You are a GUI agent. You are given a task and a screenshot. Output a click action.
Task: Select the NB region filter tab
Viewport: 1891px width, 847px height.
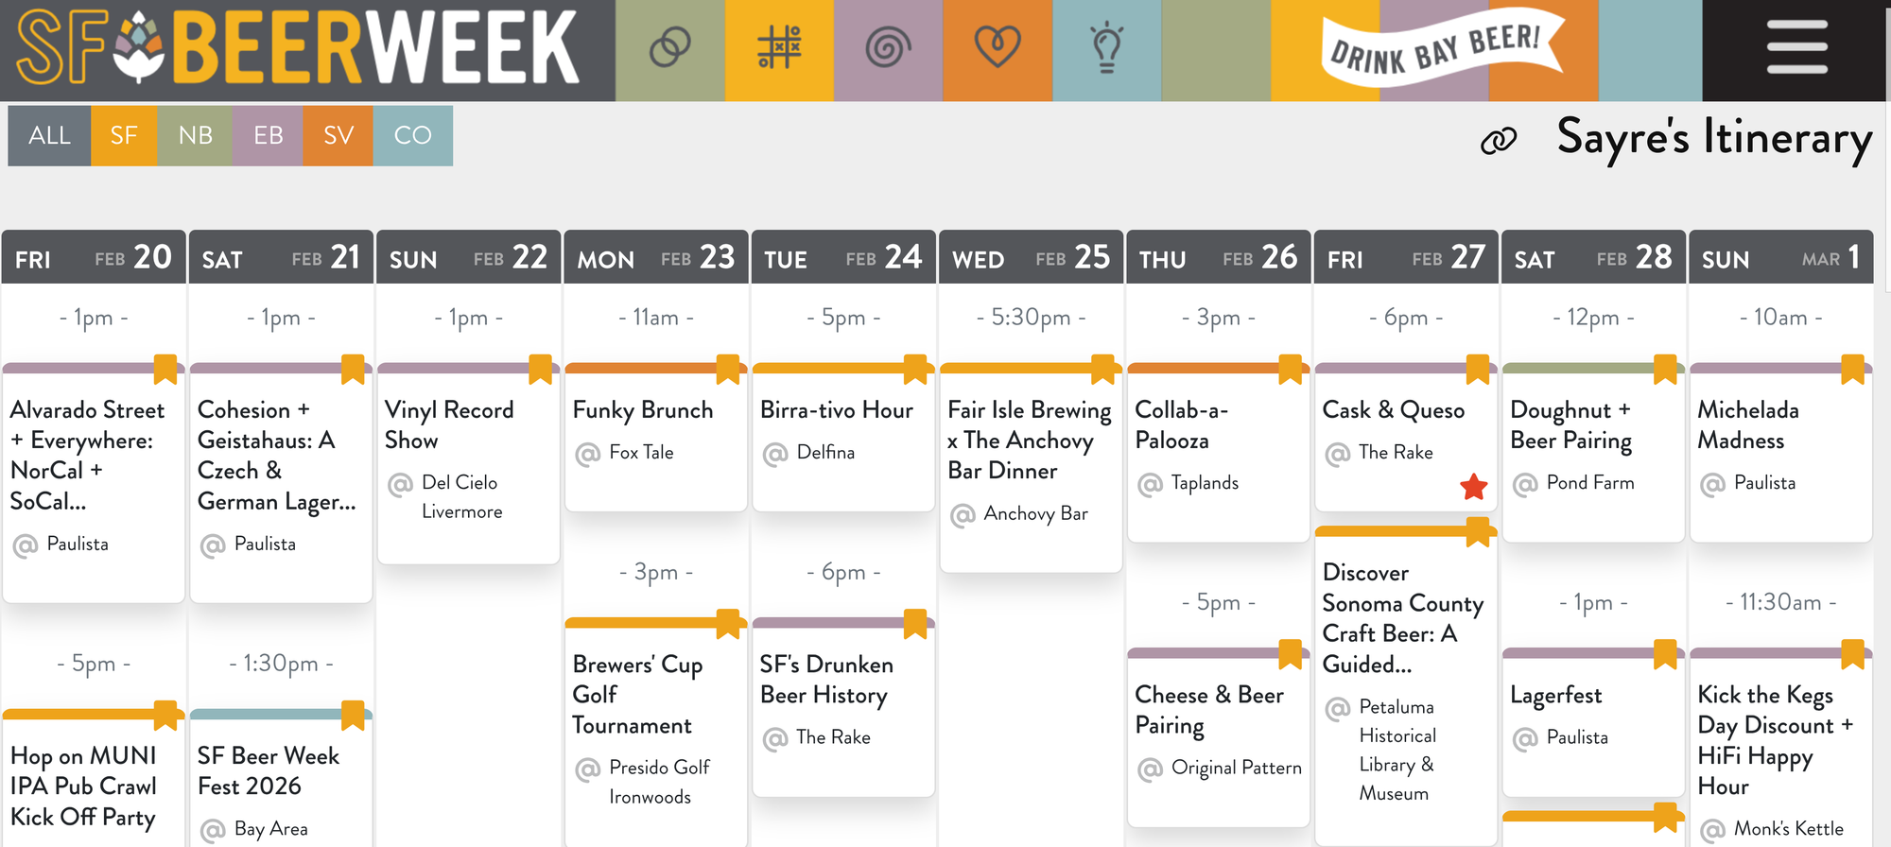[196, 135]
